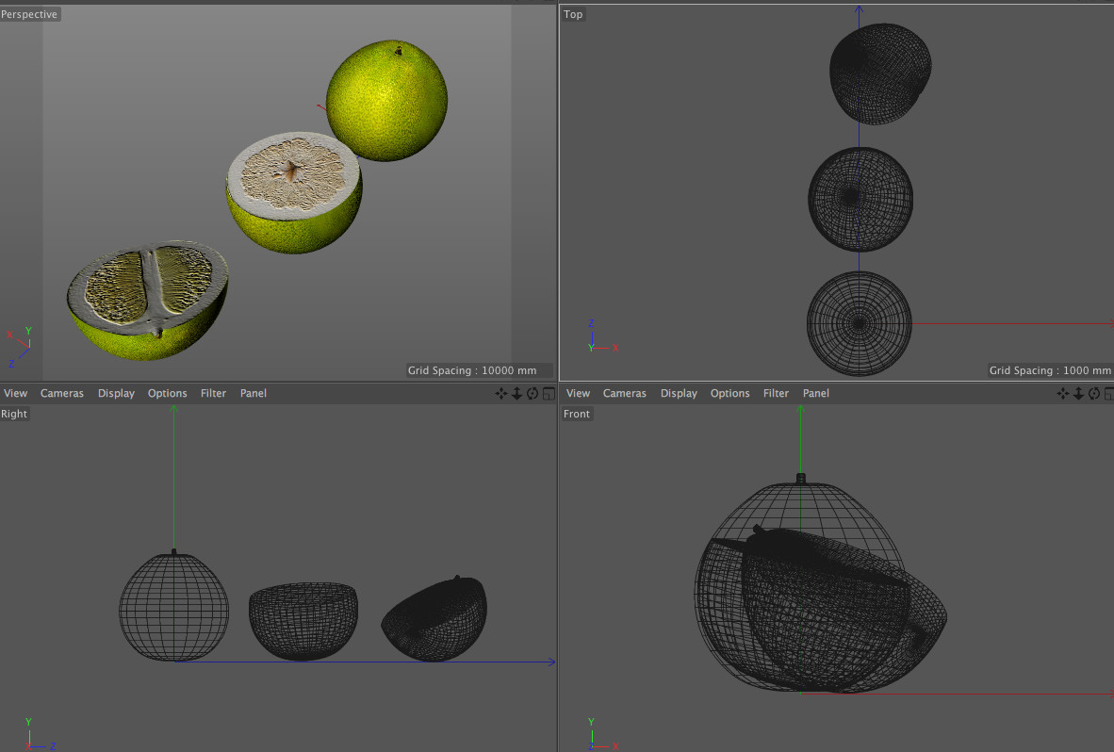Toggle the active view for the Front viewport

(x=1109, y=393)
